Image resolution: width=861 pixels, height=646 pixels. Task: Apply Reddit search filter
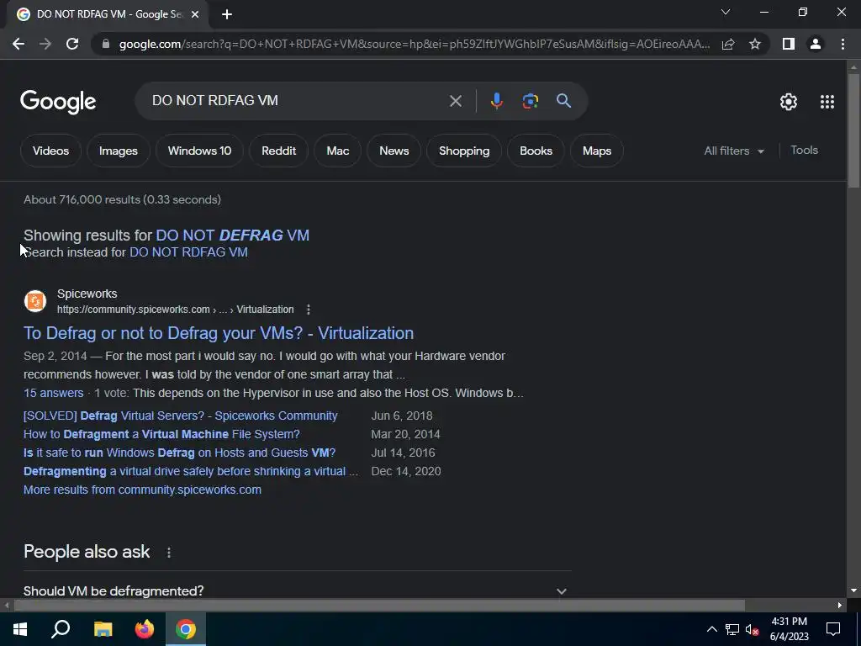tap(278, 151)
